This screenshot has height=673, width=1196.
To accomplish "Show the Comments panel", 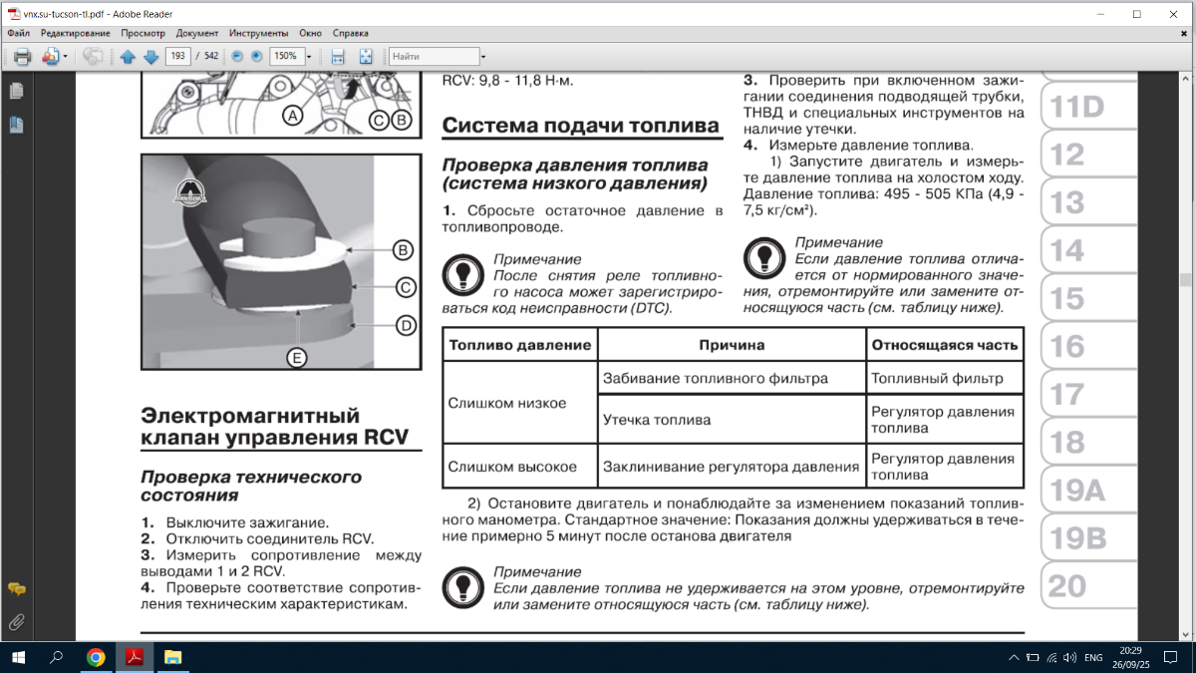I will click(16, 589).
